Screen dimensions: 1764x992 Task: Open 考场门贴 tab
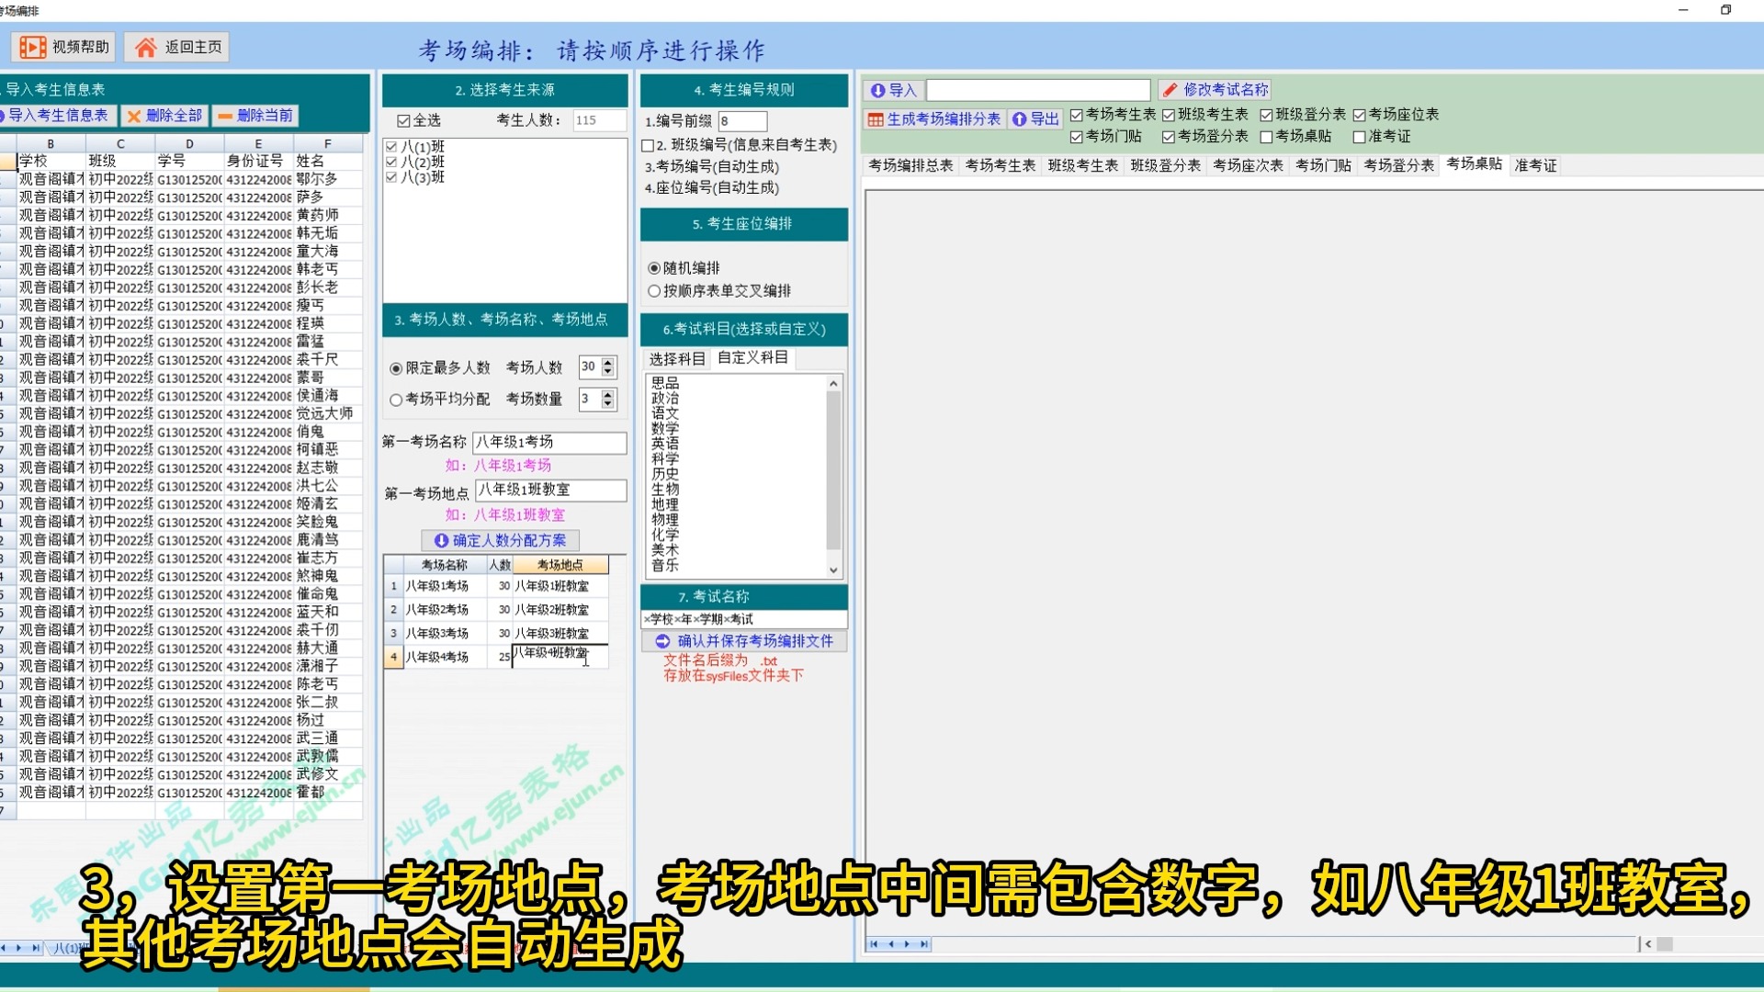pyautogui.click(x=1323, y=165)
